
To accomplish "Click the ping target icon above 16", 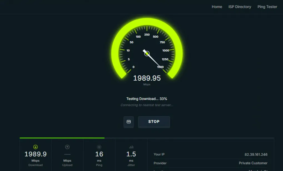I will click(x=99, y=147).
